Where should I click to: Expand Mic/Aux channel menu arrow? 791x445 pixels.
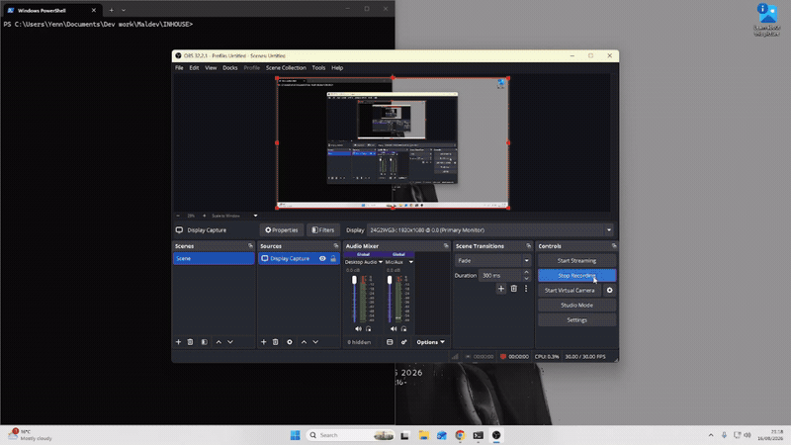pos(410,262)
